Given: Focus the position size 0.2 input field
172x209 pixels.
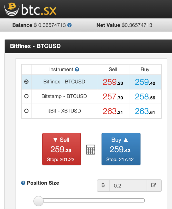Looking at the screenshot, I should pyautogui.click(x=128, y=185).
